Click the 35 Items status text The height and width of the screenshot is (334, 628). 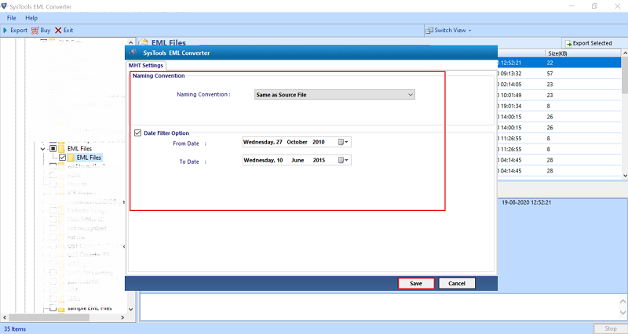pos(15,329)
